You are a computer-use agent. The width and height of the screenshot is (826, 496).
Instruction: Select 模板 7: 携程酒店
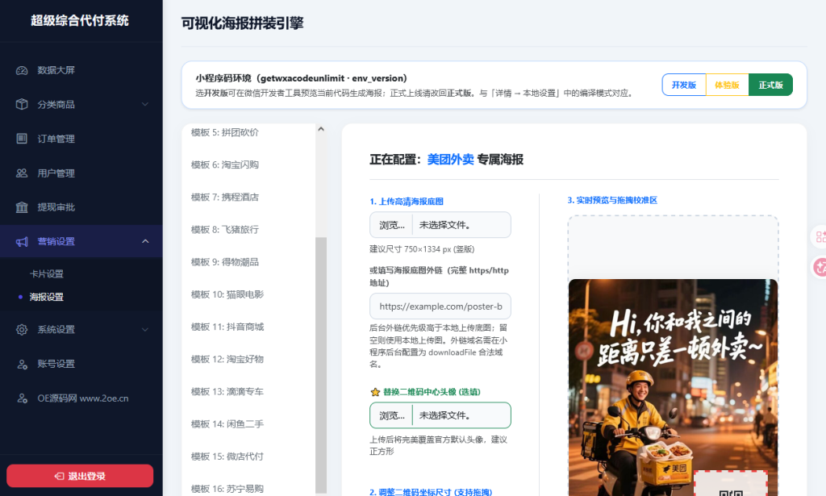[225, 197]
